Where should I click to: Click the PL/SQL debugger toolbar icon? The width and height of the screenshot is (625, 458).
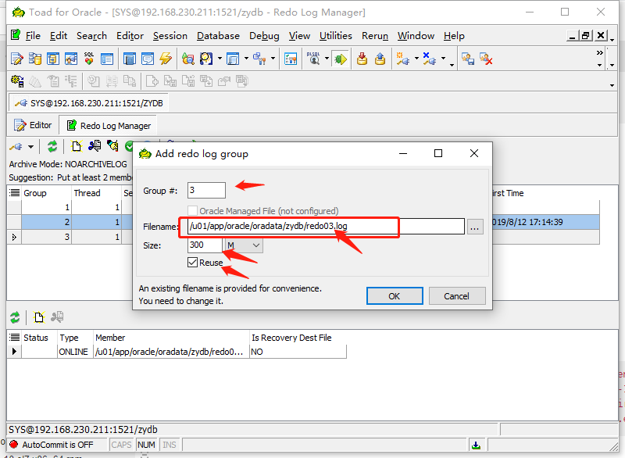[x=314, y=59]
